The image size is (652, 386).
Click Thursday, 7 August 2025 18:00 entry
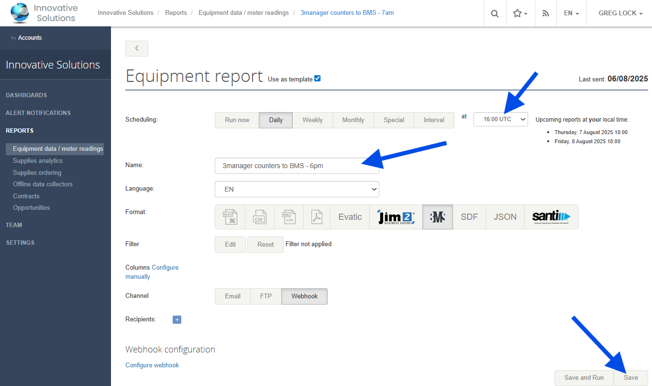[591, 132]
